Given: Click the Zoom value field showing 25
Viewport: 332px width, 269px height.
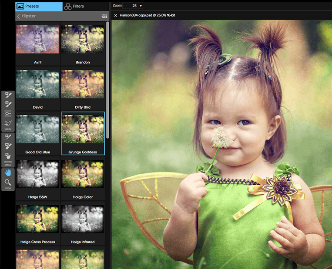Looking at the screenshot, I should (133, 6).
